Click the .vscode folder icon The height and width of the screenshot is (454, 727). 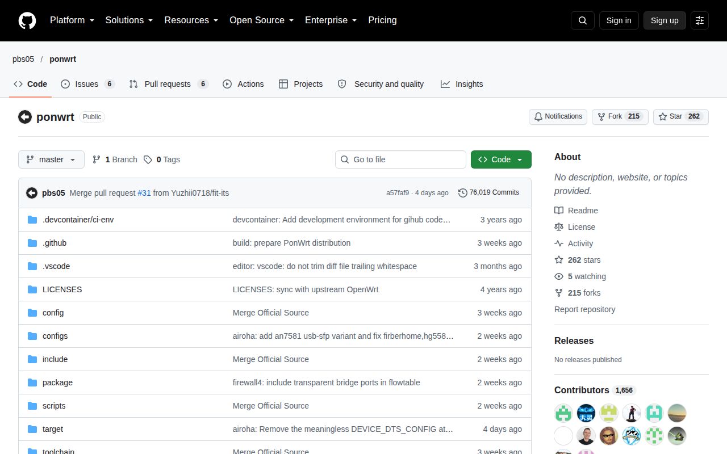[32, 266]
